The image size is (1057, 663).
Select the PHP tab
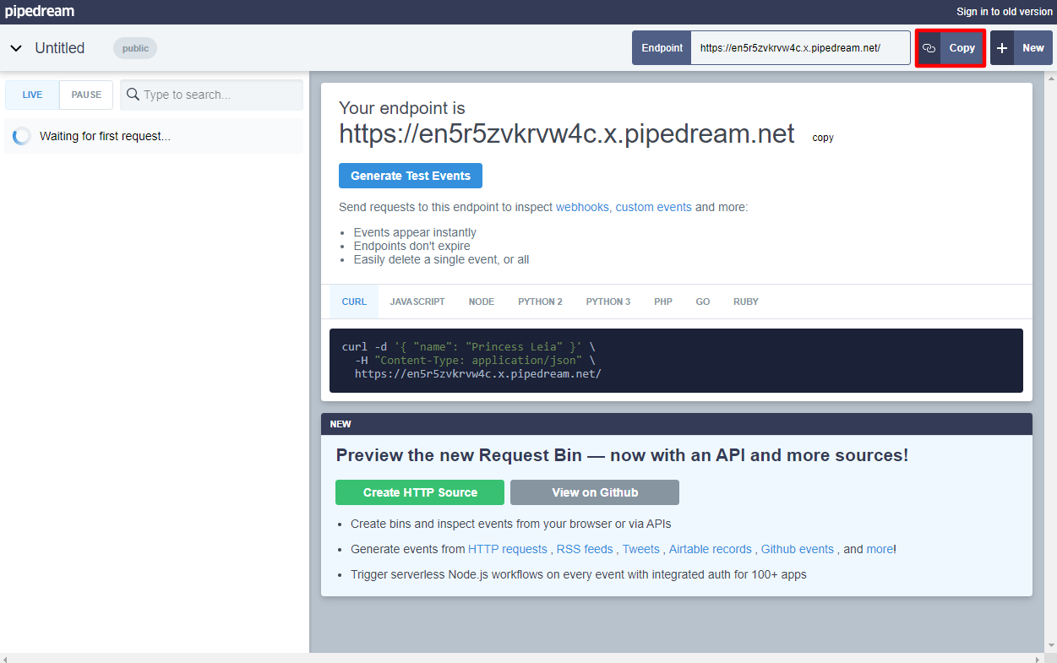tap(663, 302)
